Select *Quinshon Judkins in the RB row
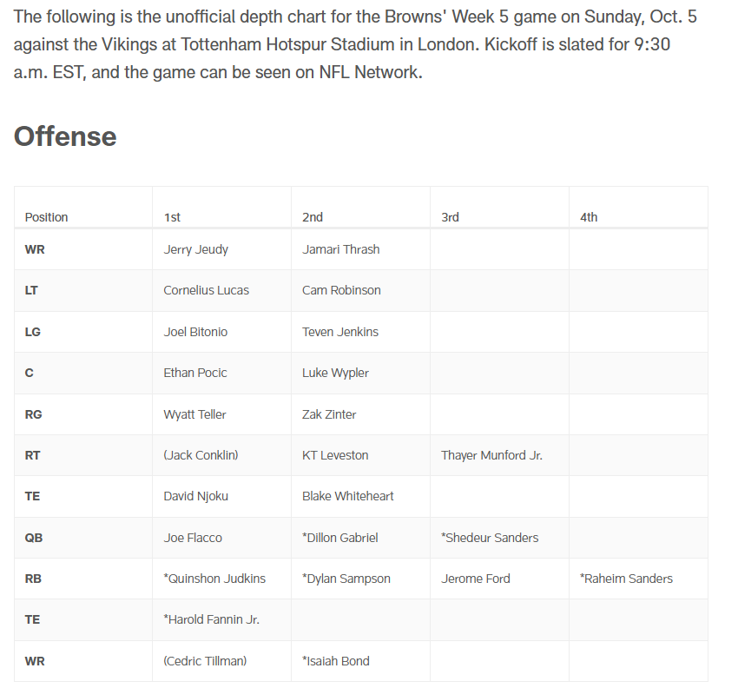 point(214,579)
